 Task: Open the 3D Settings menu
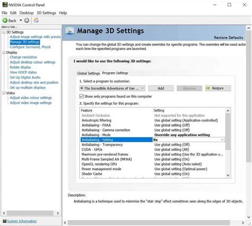coord(46,13)
